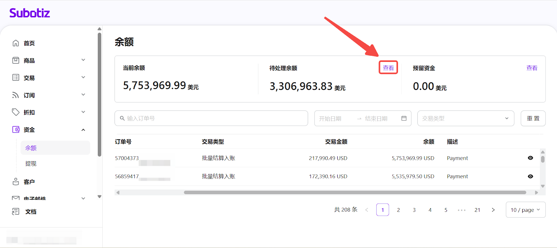View details of order 57004373 via eye icon

click(530, 158)
